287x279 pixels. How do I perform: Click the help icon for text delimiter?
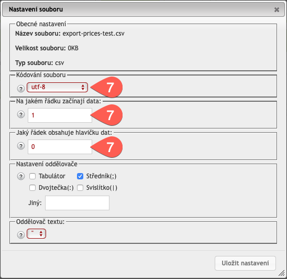tap(21, 235)
